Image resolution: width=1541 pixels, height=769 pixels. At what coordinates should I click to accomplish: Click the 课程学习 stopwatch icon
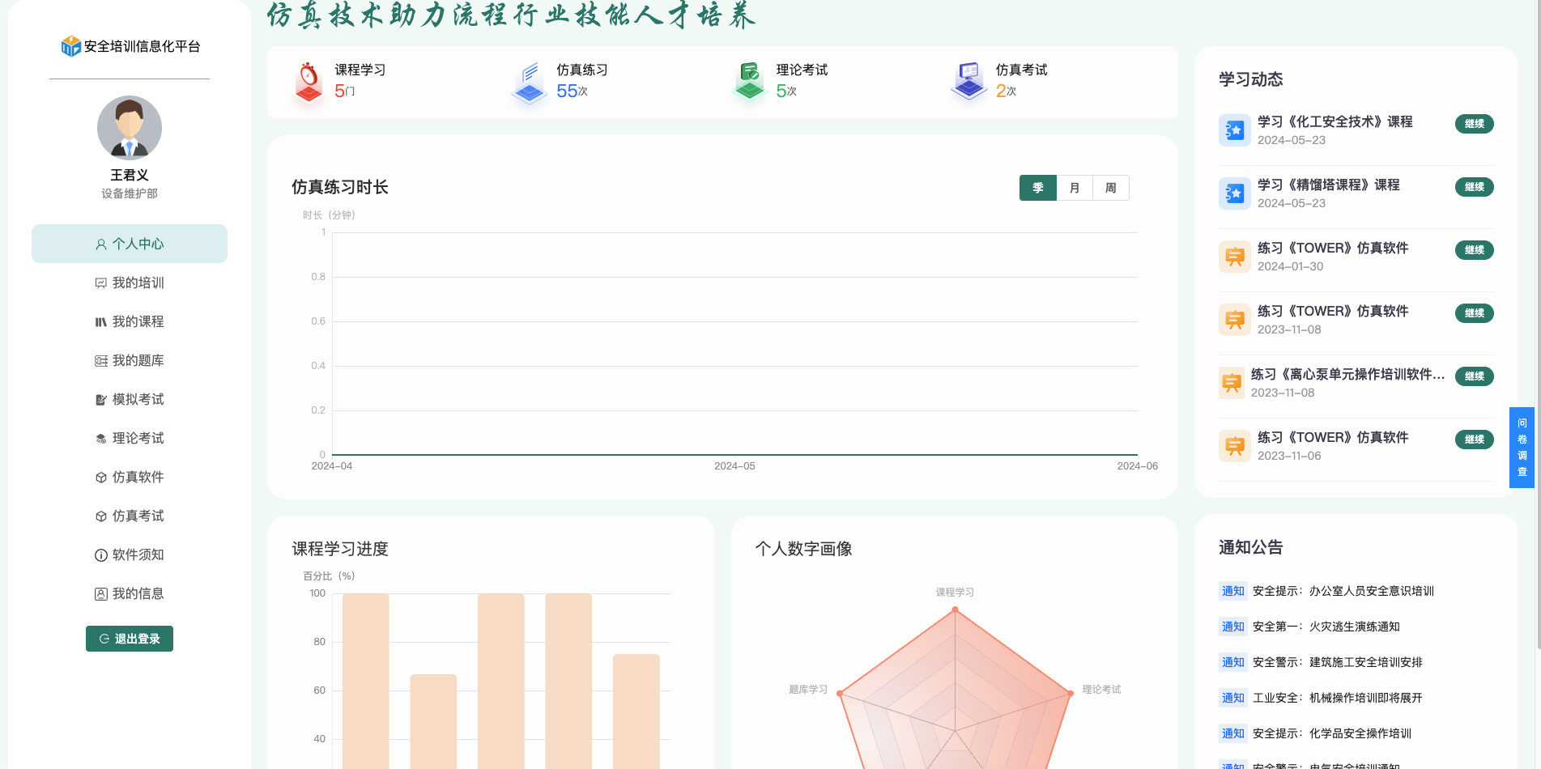[309, 82]
